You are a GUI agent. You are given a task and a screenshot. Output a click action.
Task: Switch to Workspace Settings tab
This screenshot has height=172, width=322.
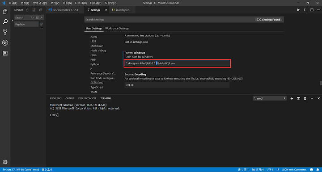click(x=117, y=28)
